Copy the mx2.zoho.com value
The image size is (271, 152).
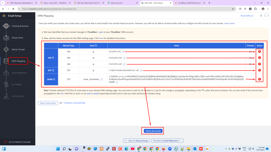click(x=124, y=58)
